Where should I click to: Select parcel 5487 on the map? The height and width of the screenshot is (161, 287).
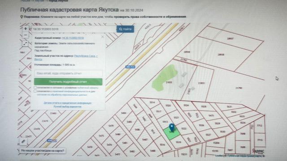(145, 140)
